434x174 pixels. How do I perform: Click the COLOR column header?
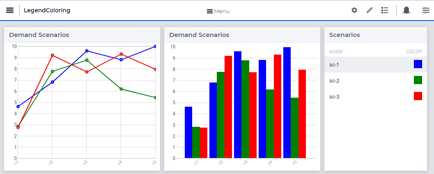pos(414,52)
